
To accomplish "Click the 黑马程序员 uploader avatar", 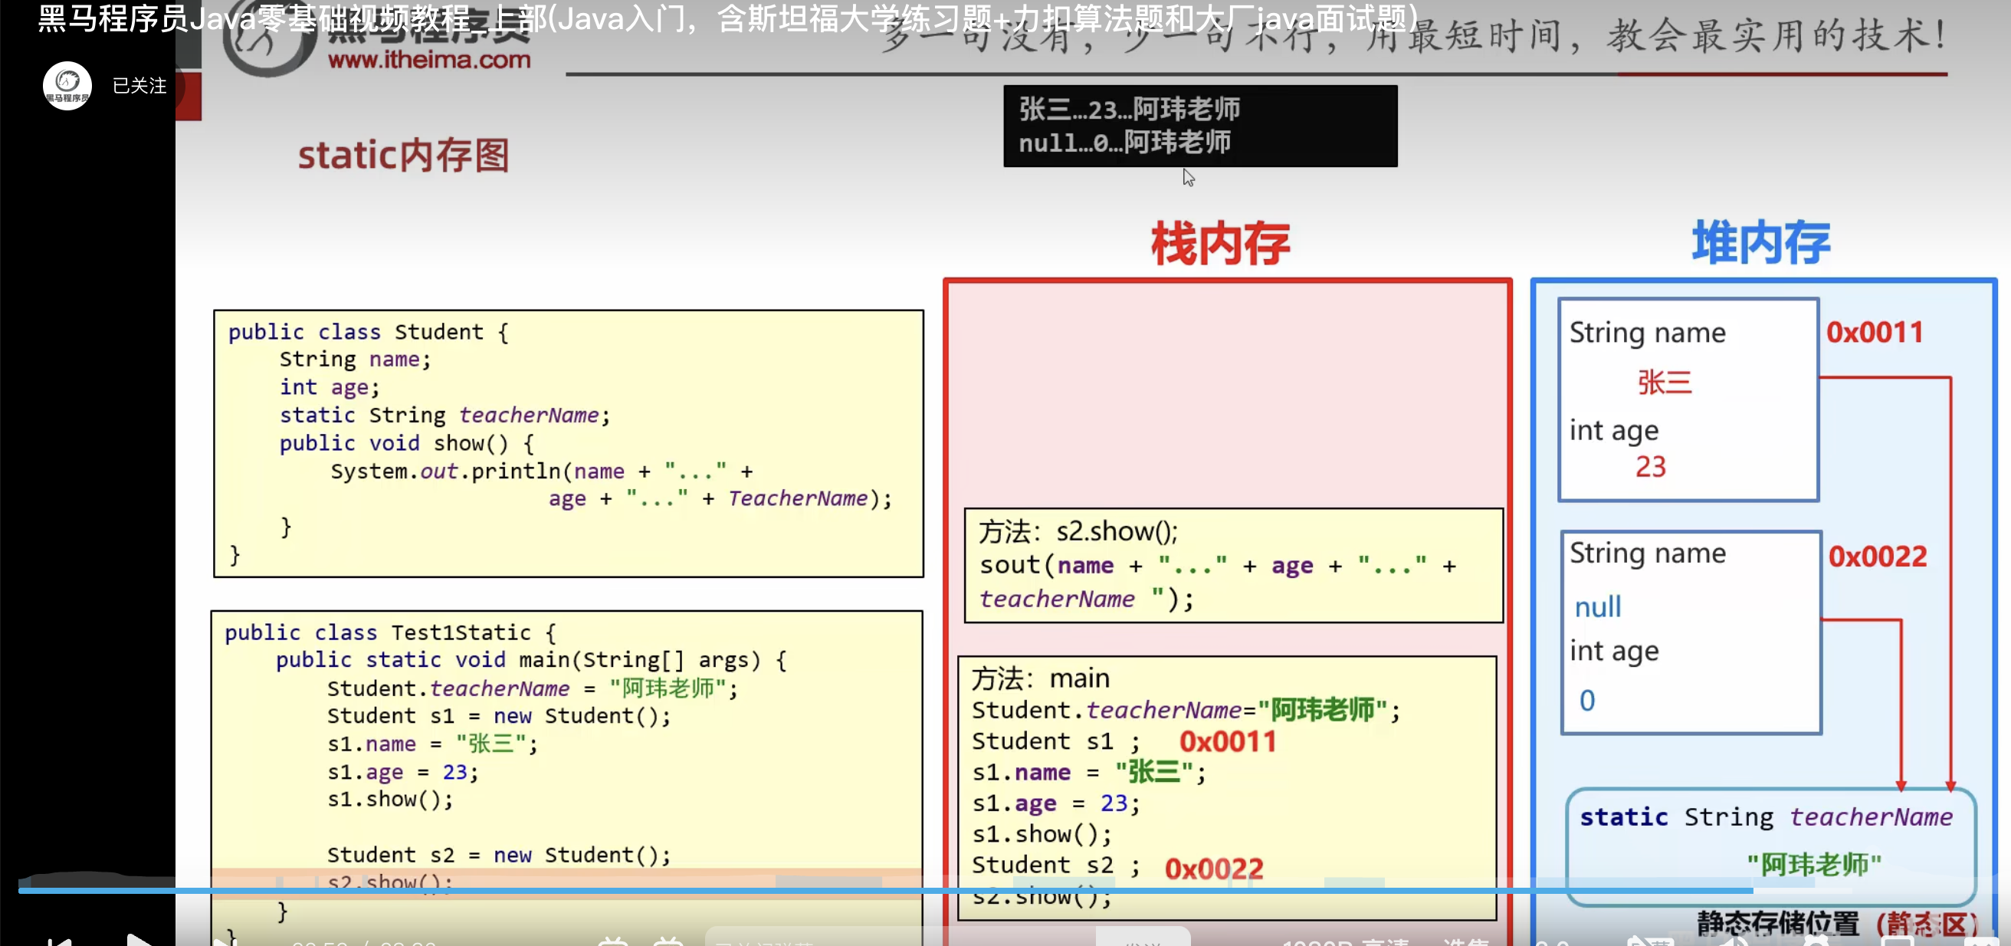I will pos(67,85).
